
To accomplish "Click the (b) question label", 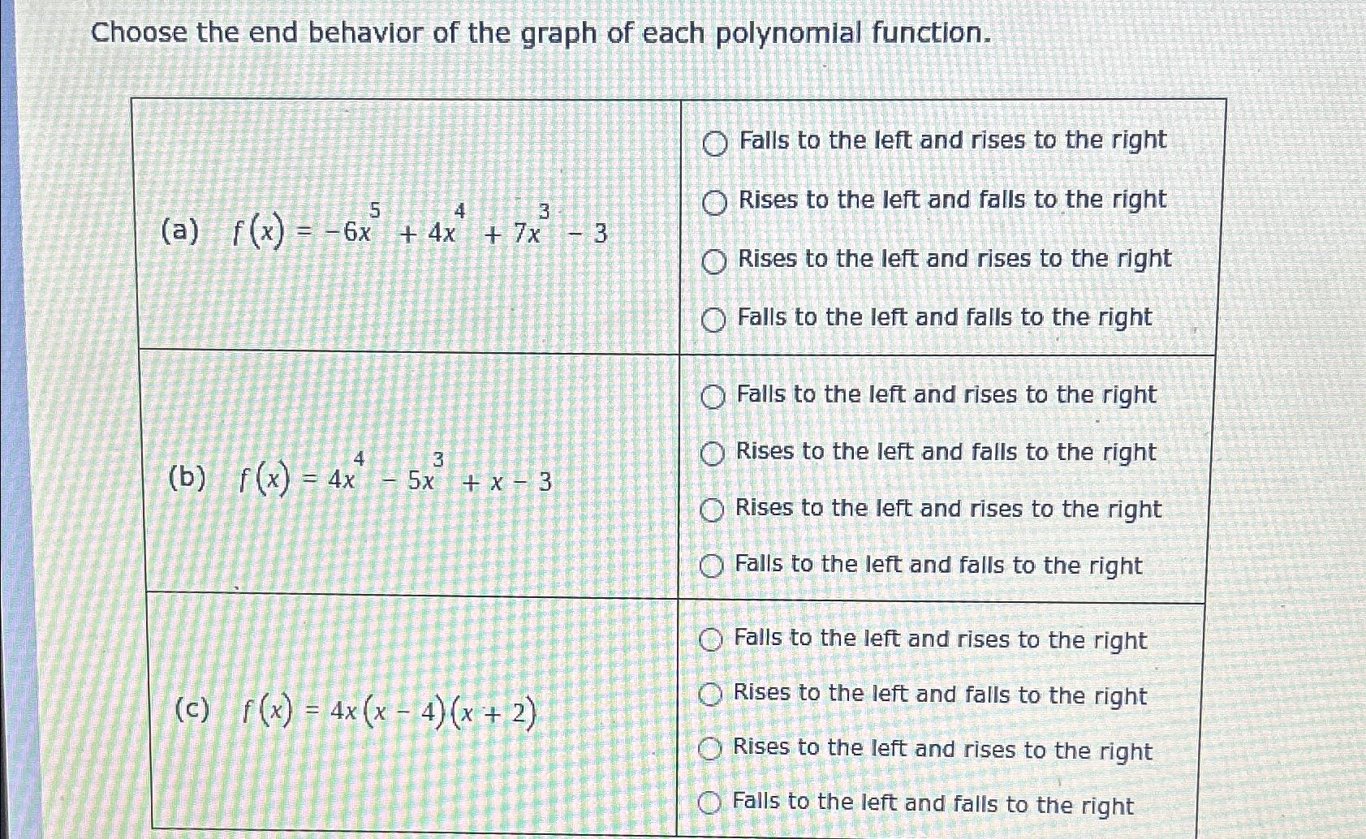I will click(x=188, y=481).
